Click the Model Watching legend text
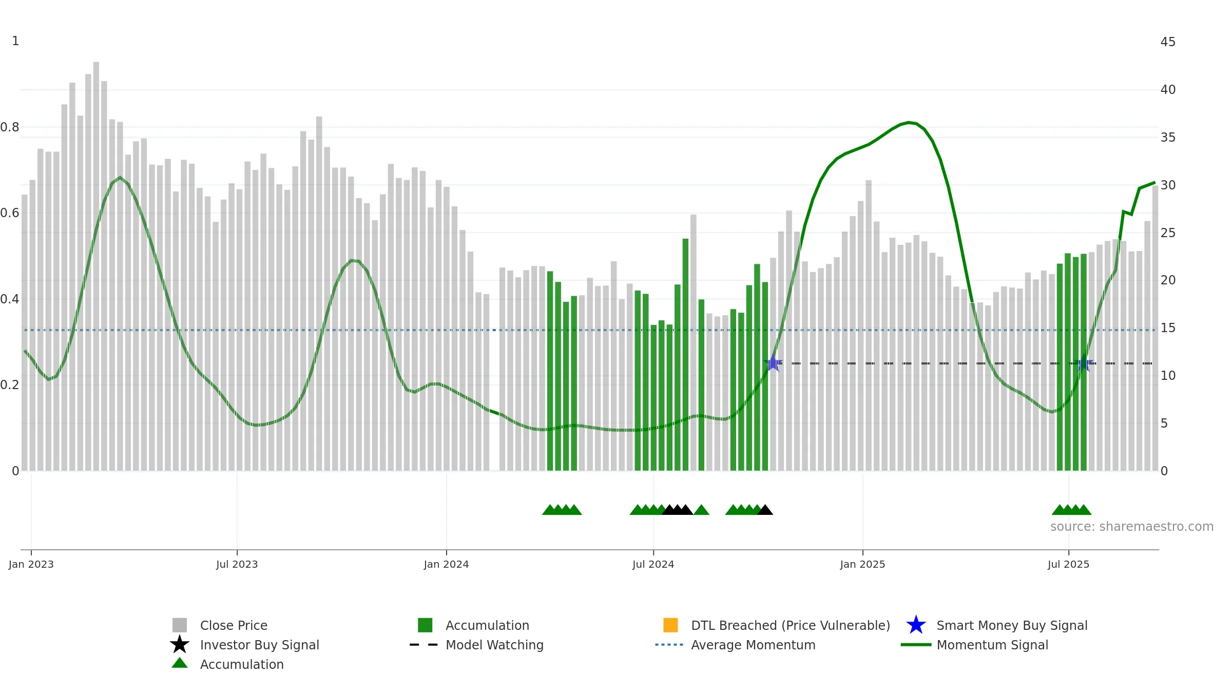 click(x=494, y=645)
